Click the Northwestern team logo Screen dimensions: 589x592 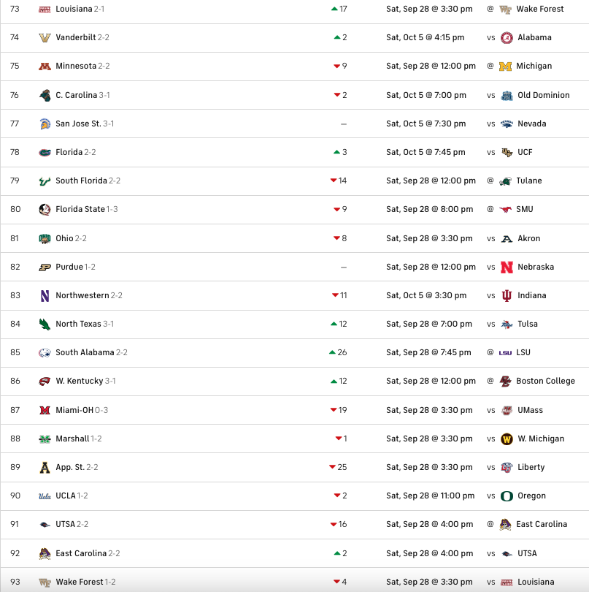(45, 296)
